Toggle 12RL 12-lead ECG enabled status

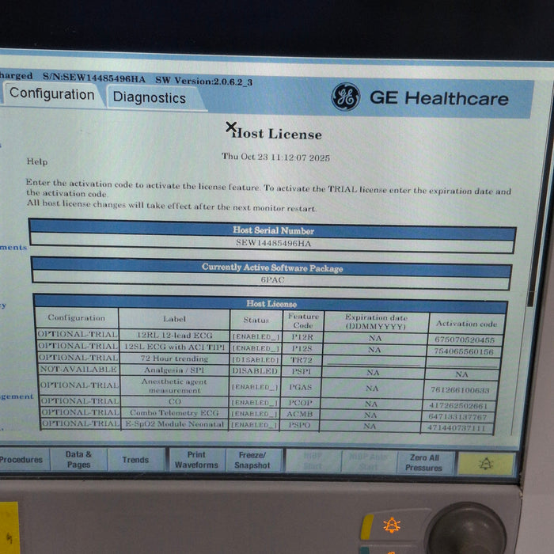pyautogui.click(x=256, y=336)
